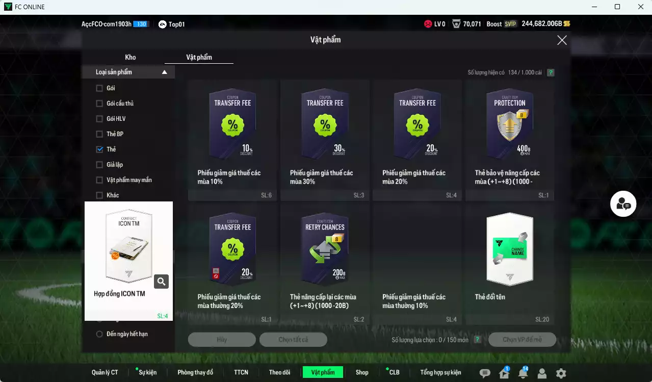Open Shop in bottom navigation
This screenshot has height=382, width=652.
[x=362, y=372]
